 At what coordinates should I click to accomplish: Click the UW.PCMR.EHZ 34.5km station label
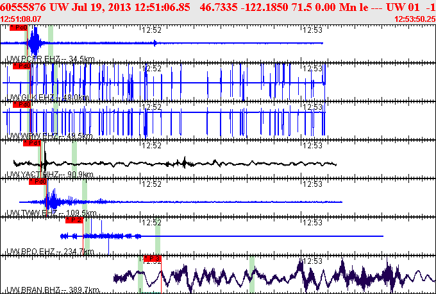45,59
